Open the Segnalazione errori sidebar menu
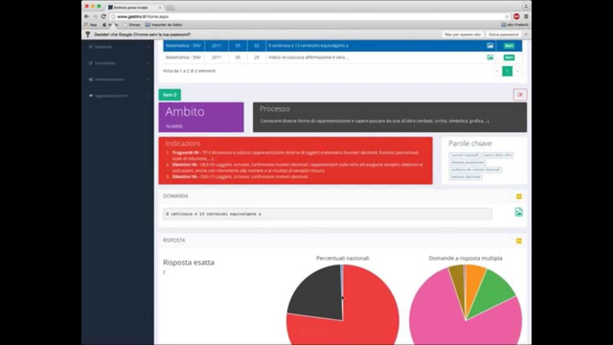The width and height of the screenshot is (613, 345). tap(118, 96)
